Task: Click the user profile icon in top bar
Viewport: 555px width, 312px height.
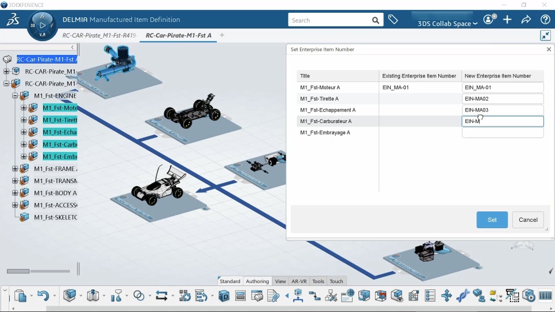Action: click(490, 19)
